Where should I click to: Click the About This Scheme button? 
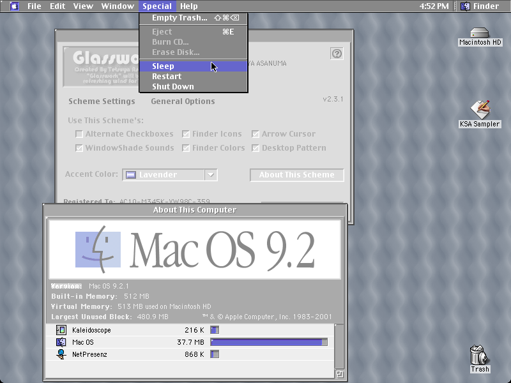pos(297,175)
